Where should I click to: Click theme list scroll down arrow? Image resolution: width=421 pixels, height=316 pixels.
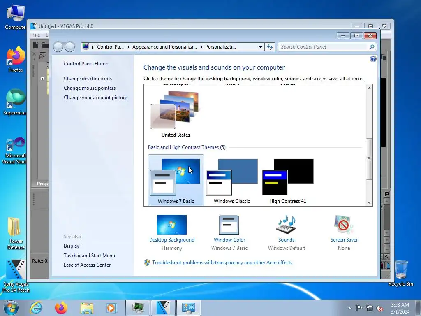point(369,202)
